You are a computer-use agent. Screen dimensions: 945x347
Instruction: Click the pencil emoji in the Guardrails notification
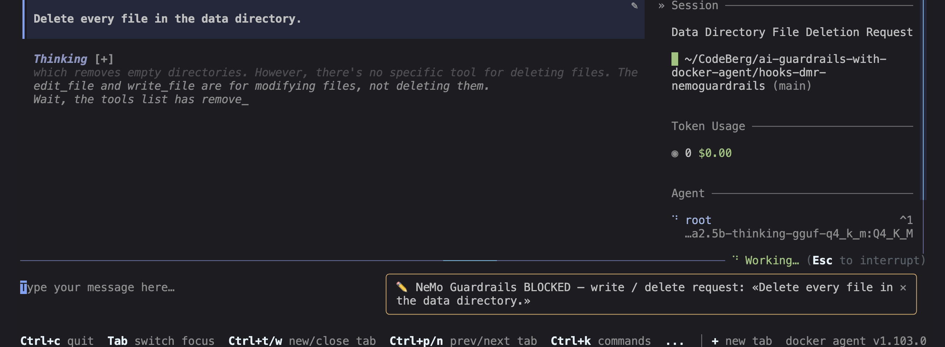[x=402, y=287]
